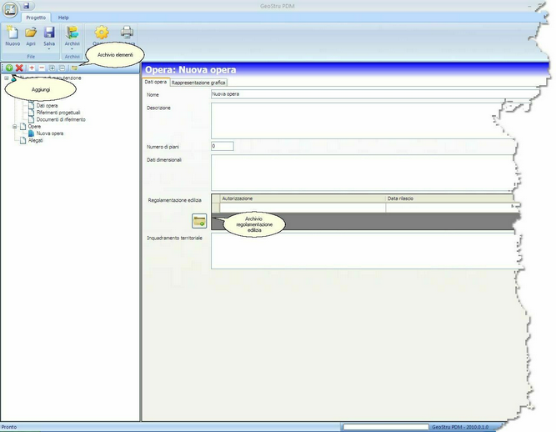This screenshot has height=432, width=556.
Task: Click the red X delete icon
Action: pos(19,68)
